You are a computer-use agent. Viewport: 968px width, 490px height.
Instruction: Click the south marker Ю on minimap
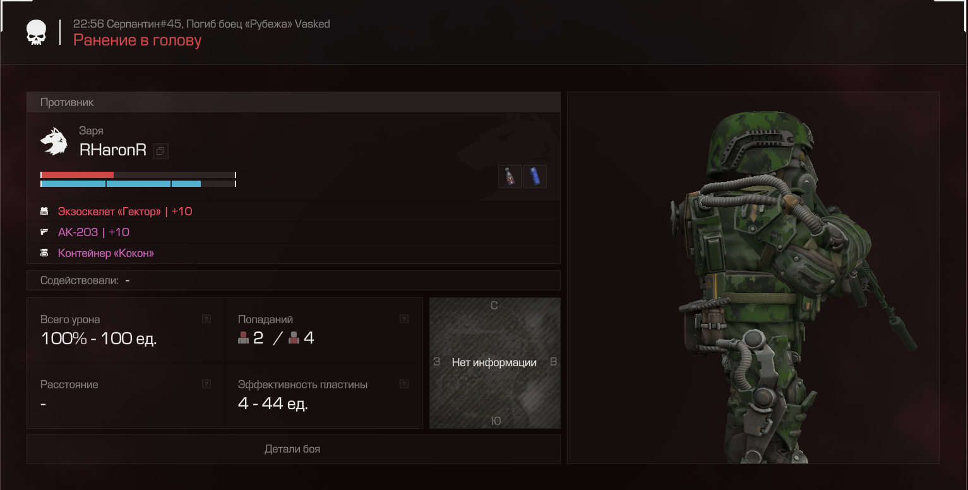pyautogui.click(x=496, y=421)
